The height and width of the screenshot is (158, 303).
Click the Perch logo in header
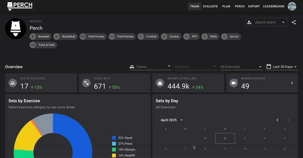pyautogui.click(x=20, y=6)
